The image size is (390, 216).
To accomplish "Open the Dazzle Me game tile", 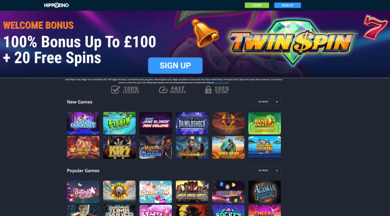I will 156,192.
